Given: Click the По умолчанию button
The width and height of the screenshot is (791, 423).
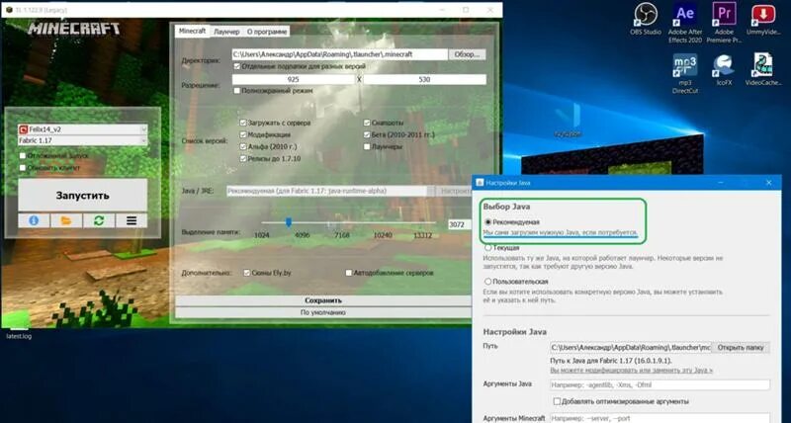Looking at the screenshot, I should pos(323,312).
